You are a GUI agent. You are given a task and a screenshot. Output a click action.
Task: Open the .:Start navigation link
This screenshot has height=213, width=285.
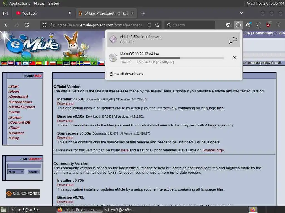coord(13,87)
